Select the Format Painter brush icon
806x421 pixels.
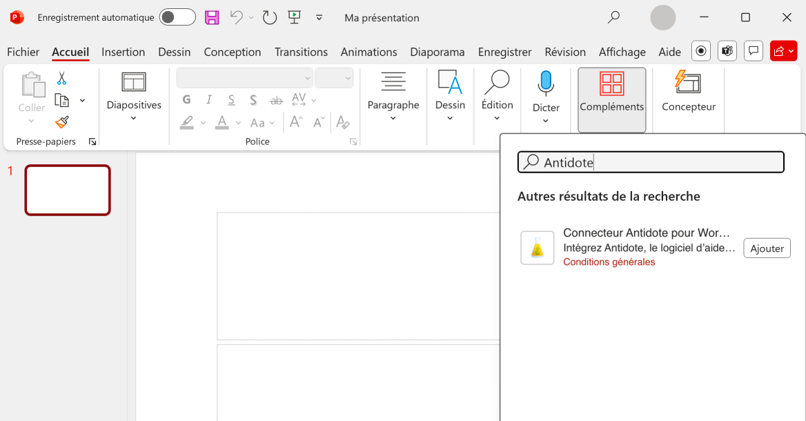coord(61,122)
